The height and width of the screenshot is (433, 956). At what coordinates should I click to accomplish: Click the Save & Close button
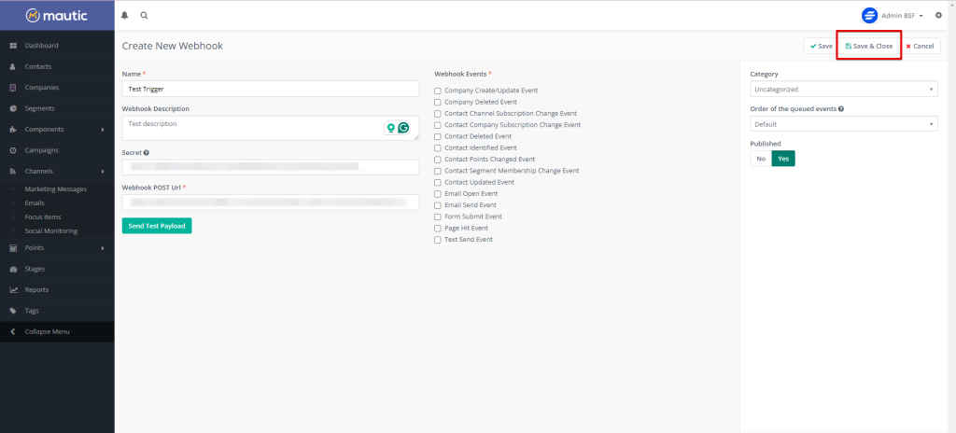(868, 46)
